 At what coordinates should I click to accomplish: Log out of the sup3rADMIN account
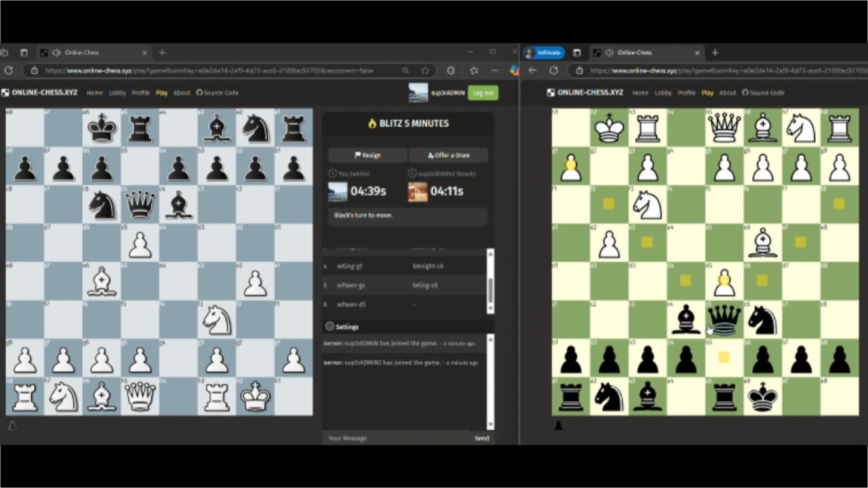pyautogui.click(x=483, y=93)
